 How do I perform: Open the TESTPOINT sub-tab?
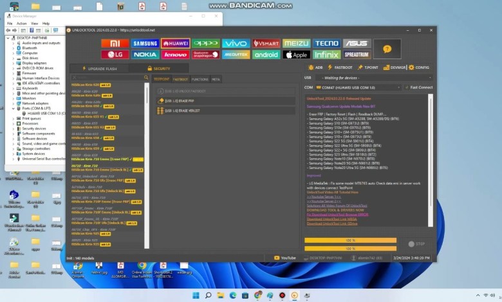(x=162, y=79)
